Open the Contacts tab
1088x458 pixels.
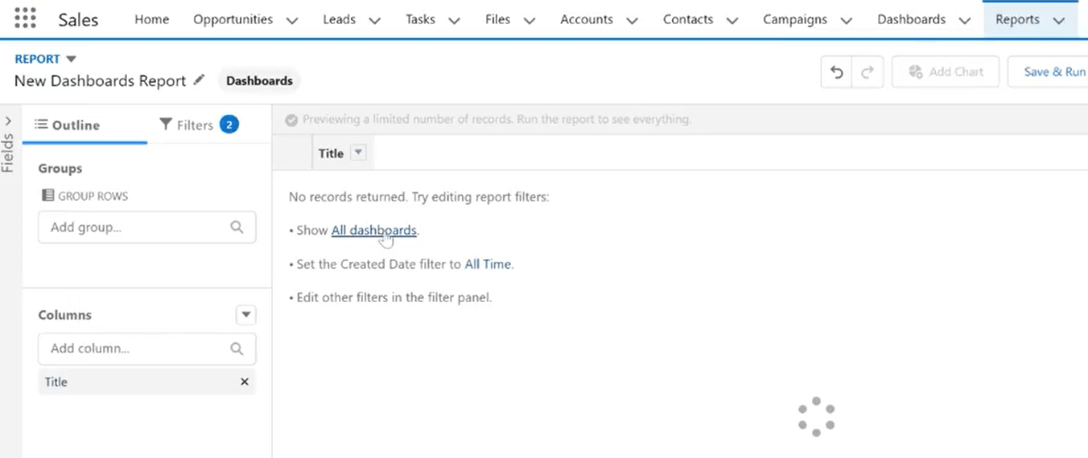(x=688, y=19)
